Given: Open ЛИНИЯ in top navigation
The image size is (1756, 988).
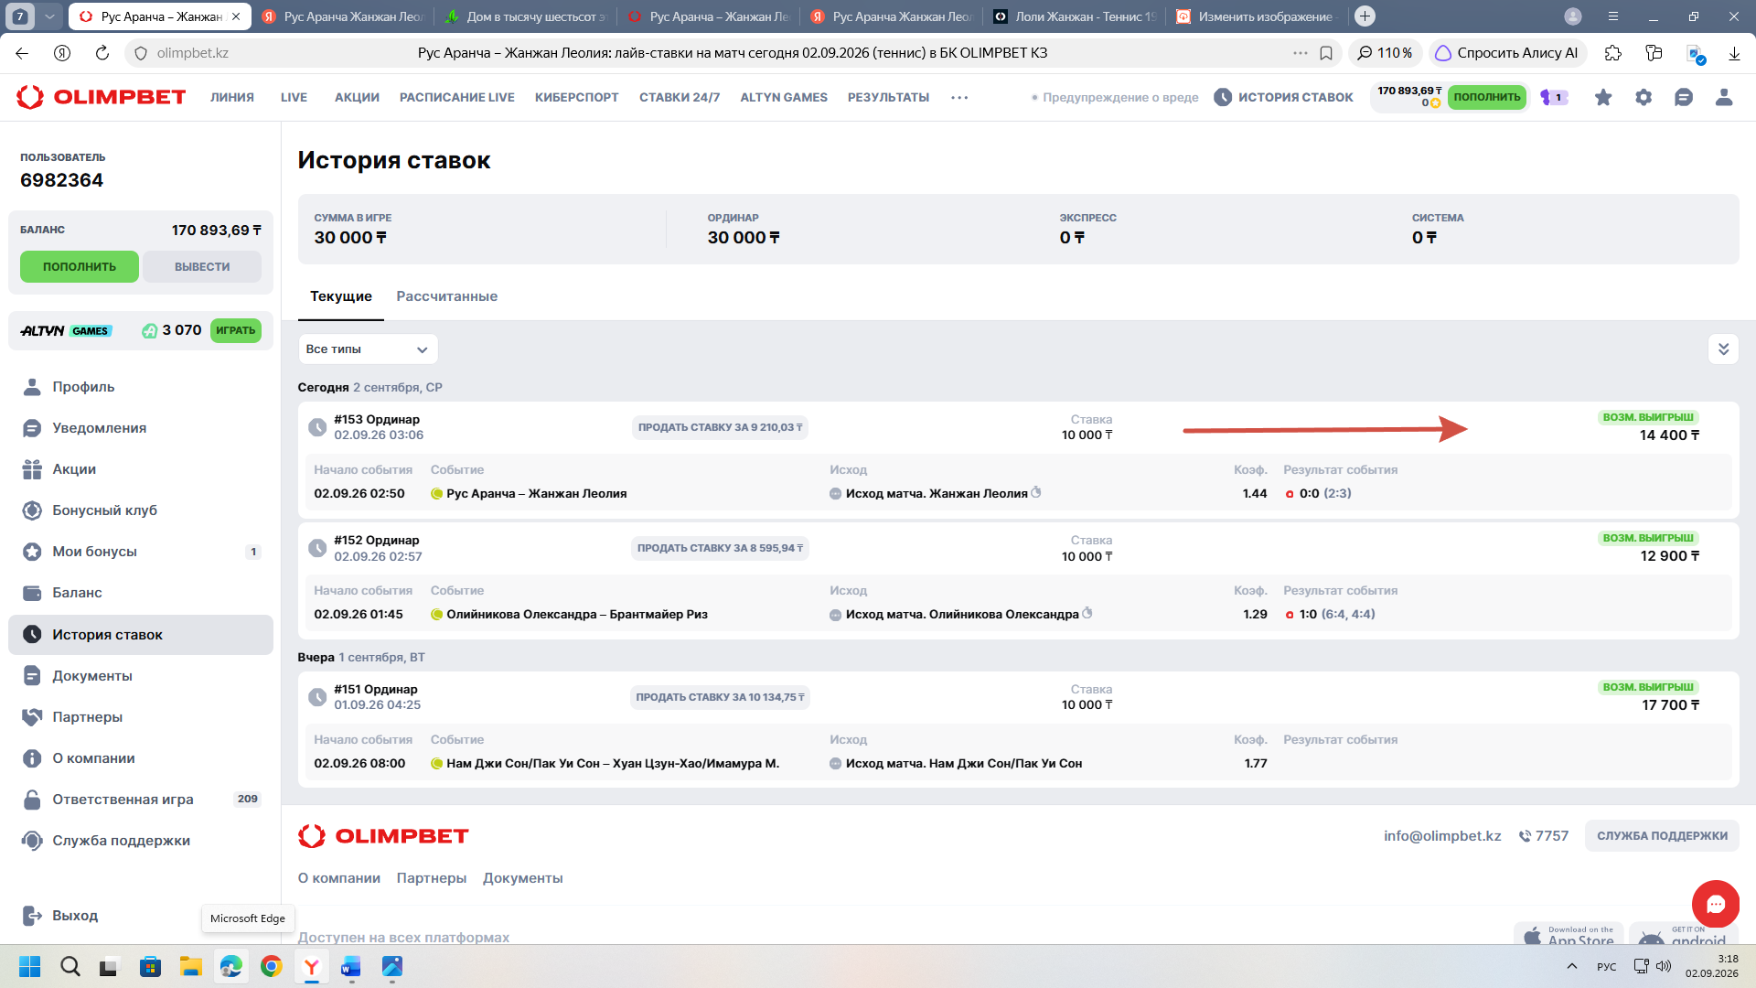Looking at the screenshot, I should [232, 97].
